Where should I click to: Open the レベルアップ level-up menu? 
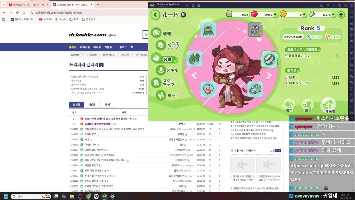click(168, 45)
